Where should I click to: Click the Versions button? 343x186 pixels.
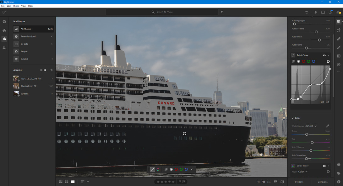(x=323, y=182)
